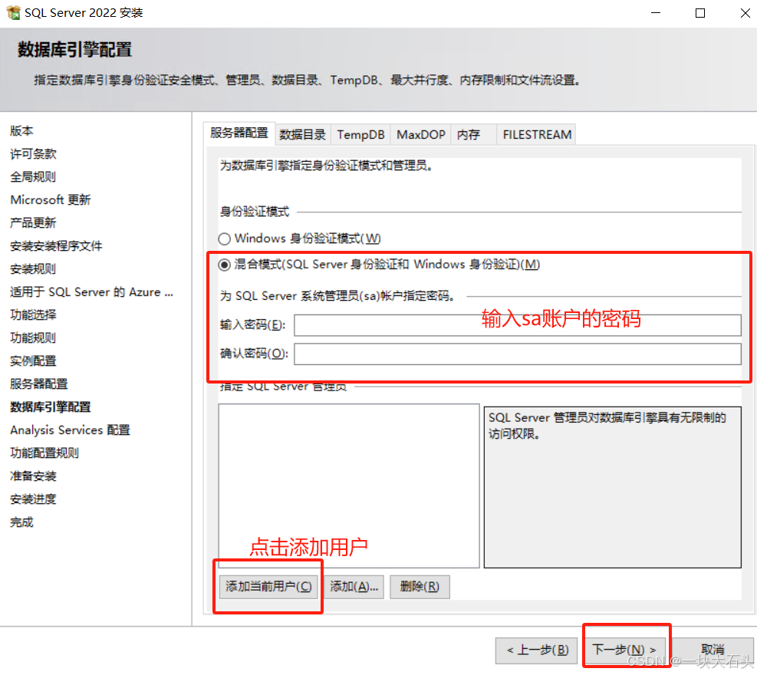Click 完成 step in the sidebar

(21, 522)
